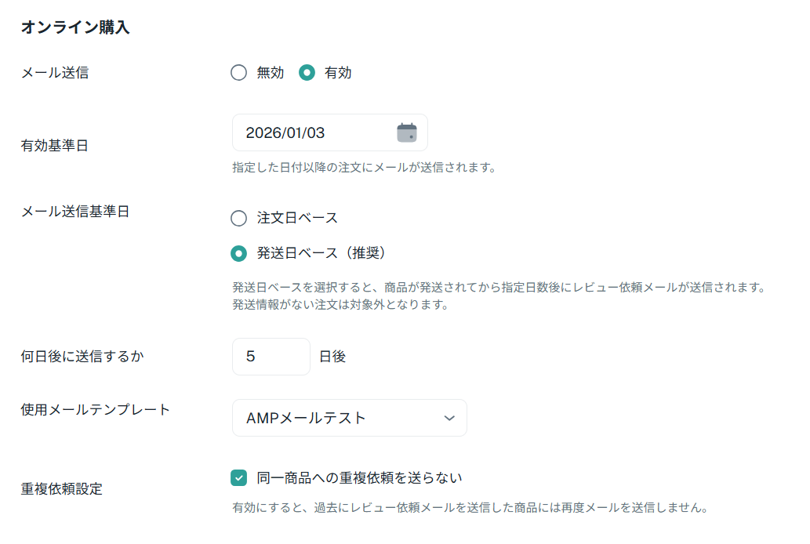Viewport: 810px width, 544px height.
Task: Click the 同一商品への重複依頼を送らない label text
Action: coord(359,477)
